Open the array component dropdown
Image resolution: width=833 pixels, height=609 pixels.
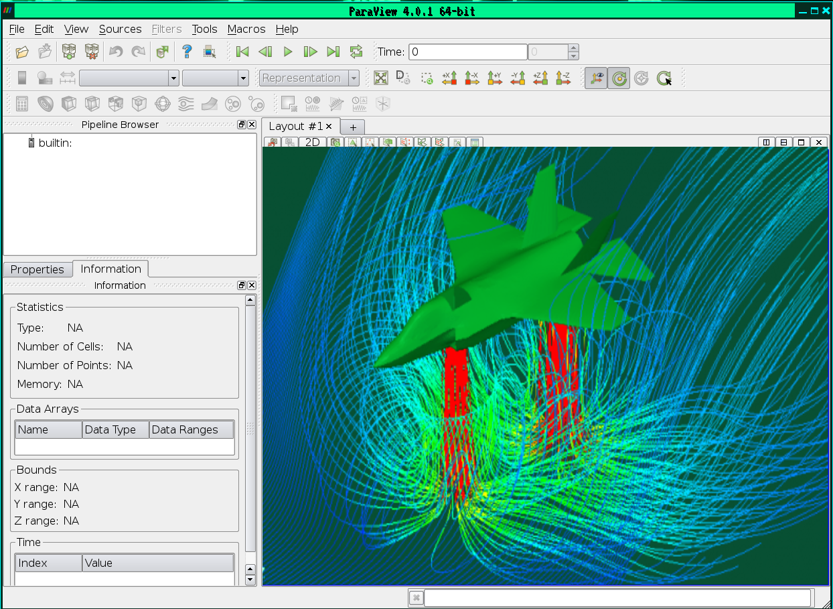(216, 78)
